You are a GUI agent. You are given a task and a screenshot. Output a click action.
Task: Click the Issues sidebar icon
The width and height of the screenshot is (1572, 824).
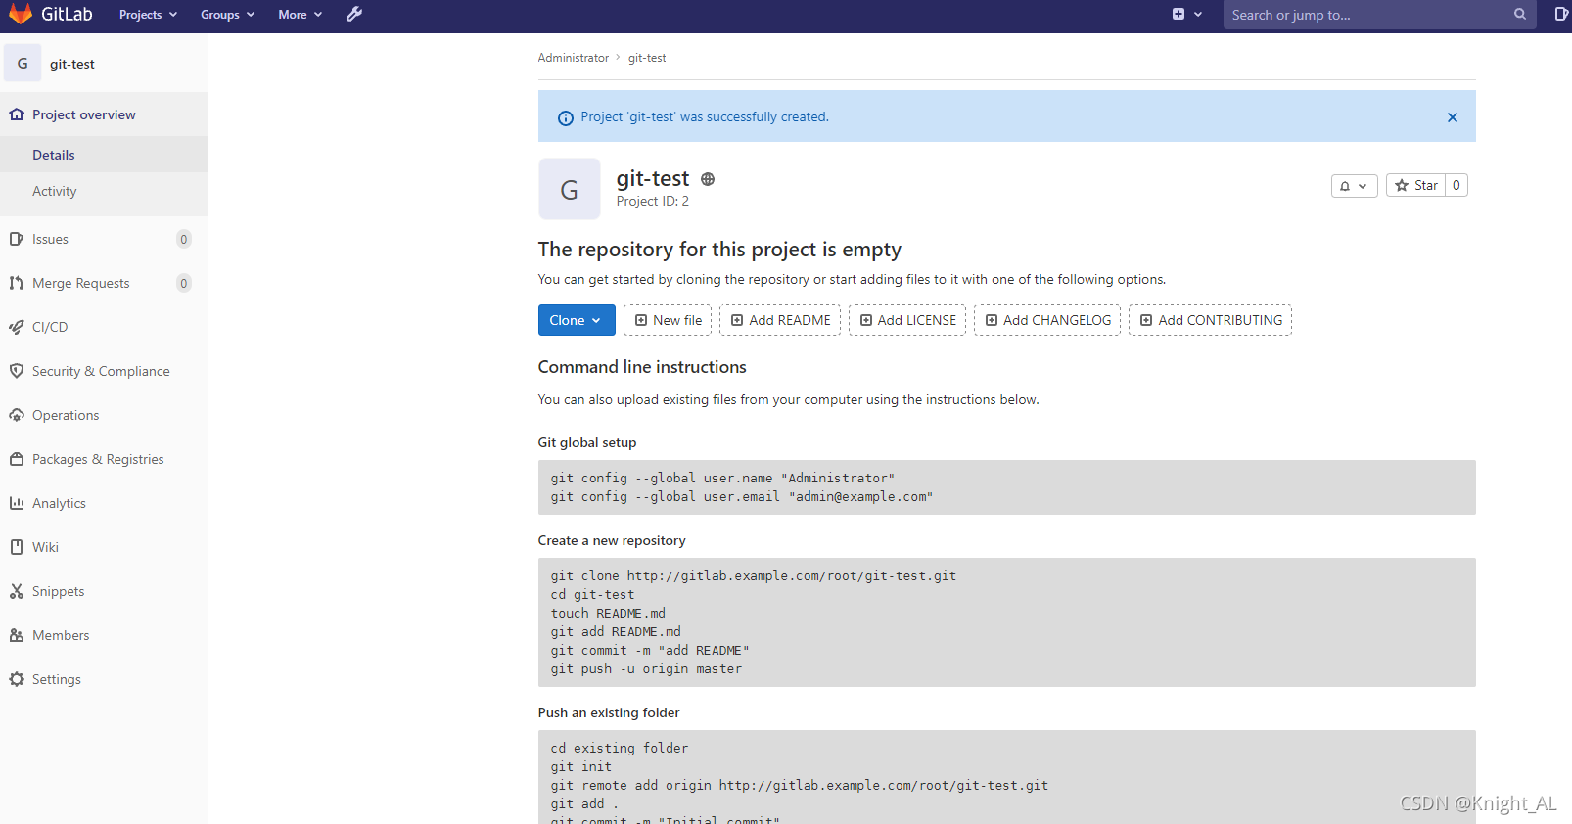(x=17, y=239)
